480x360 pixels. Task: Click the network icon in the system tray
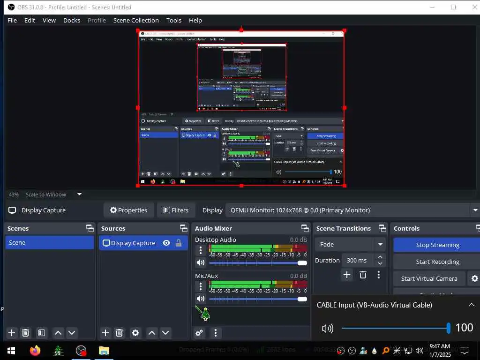[408, 351]
